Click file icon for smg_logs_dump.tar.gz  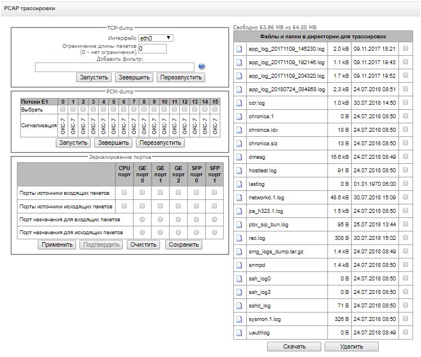239,251
